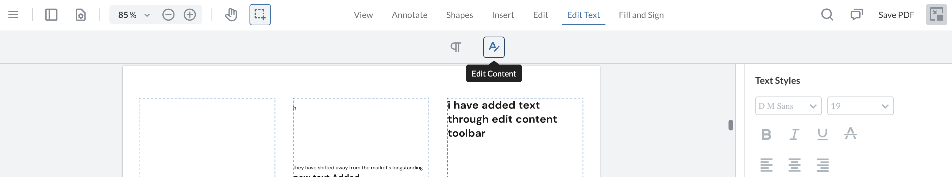Screen dimensions: 952x177
Task: Open the hamburger main menu
Action: click(13, 15)
